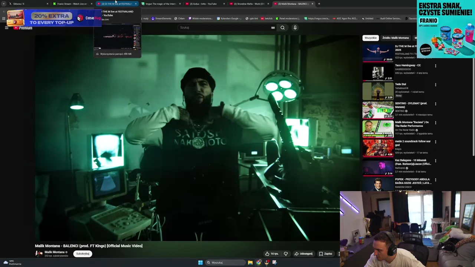Open Taco Hemingway - CC thumbnail
Viewport: 475px width, 267px height.
tap(378, 72)
